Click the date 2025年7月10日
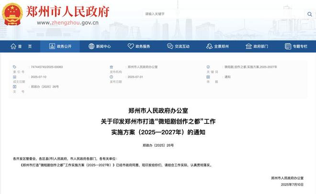Image resolution: width=316 pixels, height=194 pixels. (292, 184)
